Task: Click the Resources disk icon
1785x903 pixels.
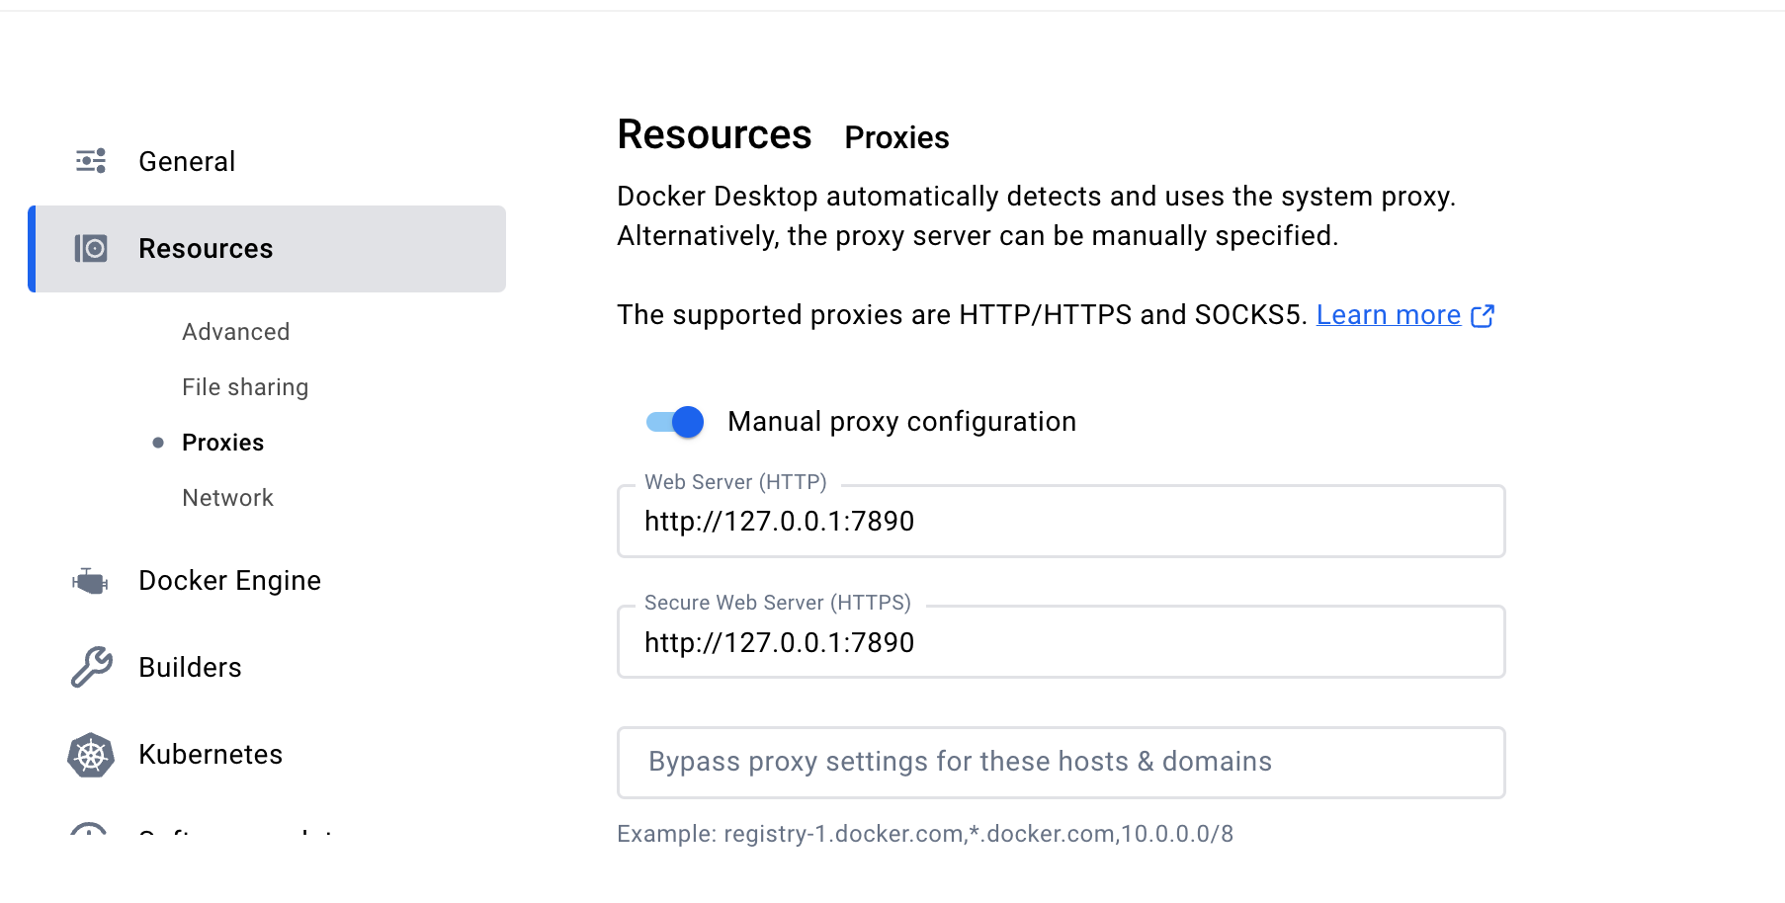Action: point(91,249)
